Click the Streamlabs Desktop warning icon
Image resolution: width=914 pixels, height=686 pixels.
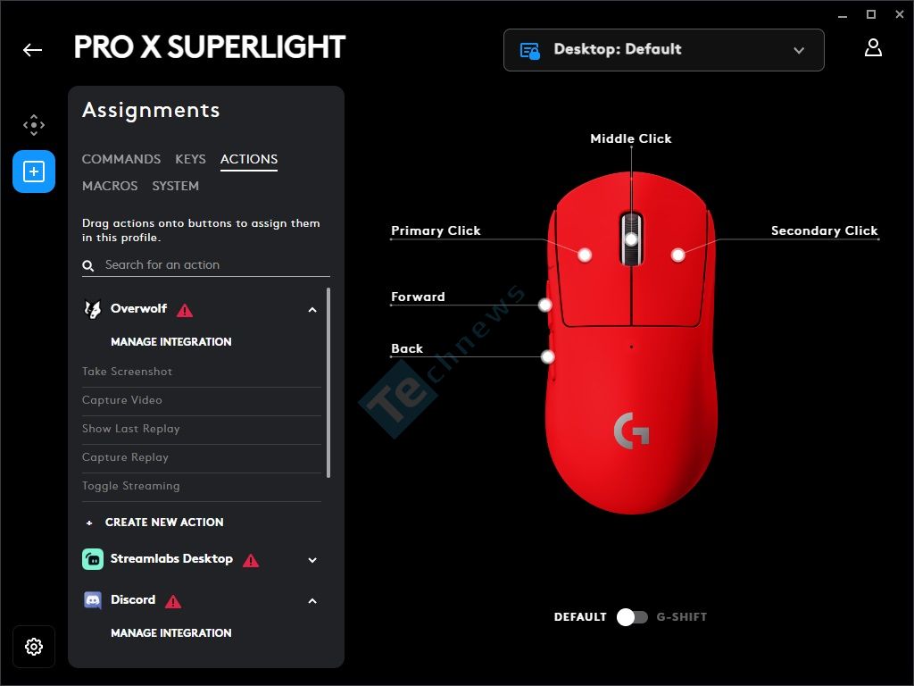(251, 561)
